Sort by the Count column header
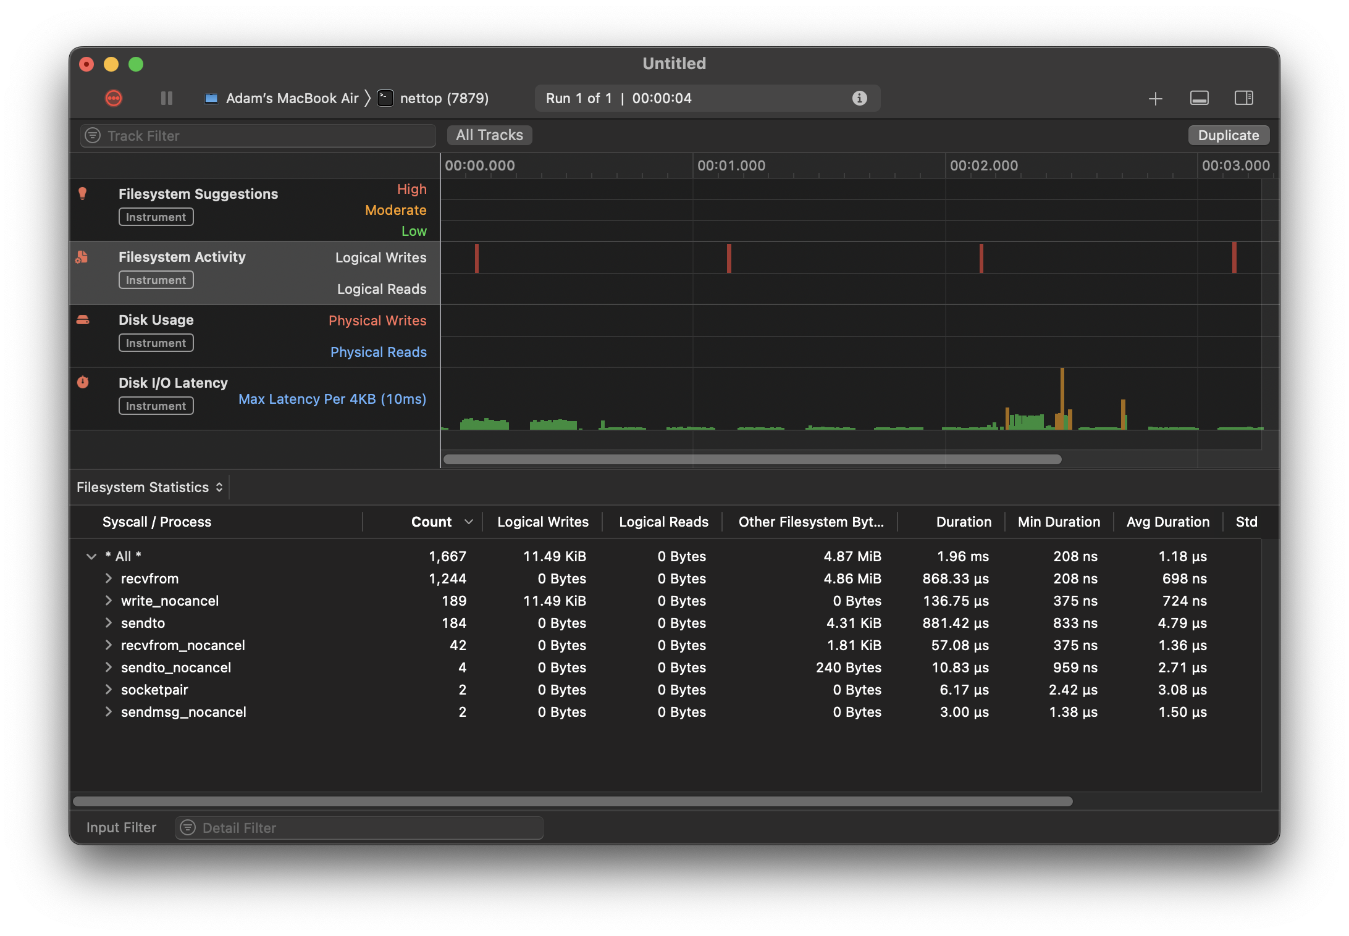Screen dimensions: 1349x936 [431, 522]
